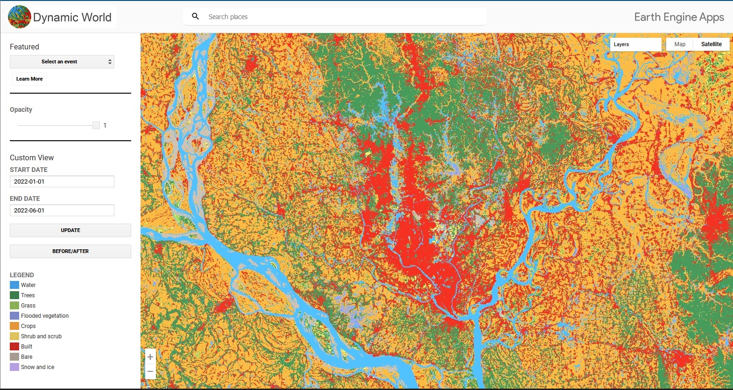Viewport: 733px width, 390px height.
Task: Zoom out with the minus button
Action: click(150, 371)
